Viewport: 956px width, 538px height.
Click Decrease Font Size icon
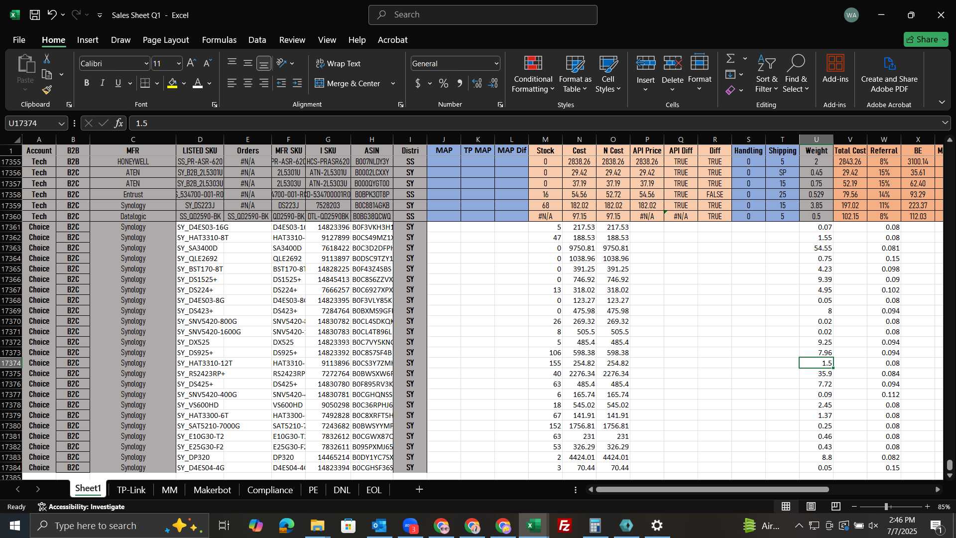click(208, 63)
